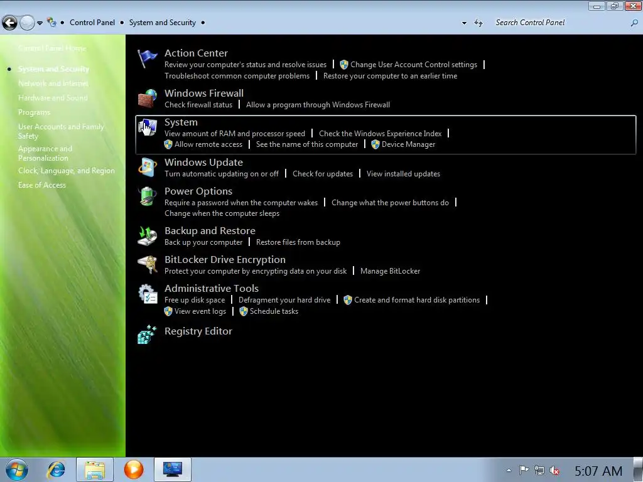Click the Show desktop button
This screenshot has height=482, width=643.
638,469
